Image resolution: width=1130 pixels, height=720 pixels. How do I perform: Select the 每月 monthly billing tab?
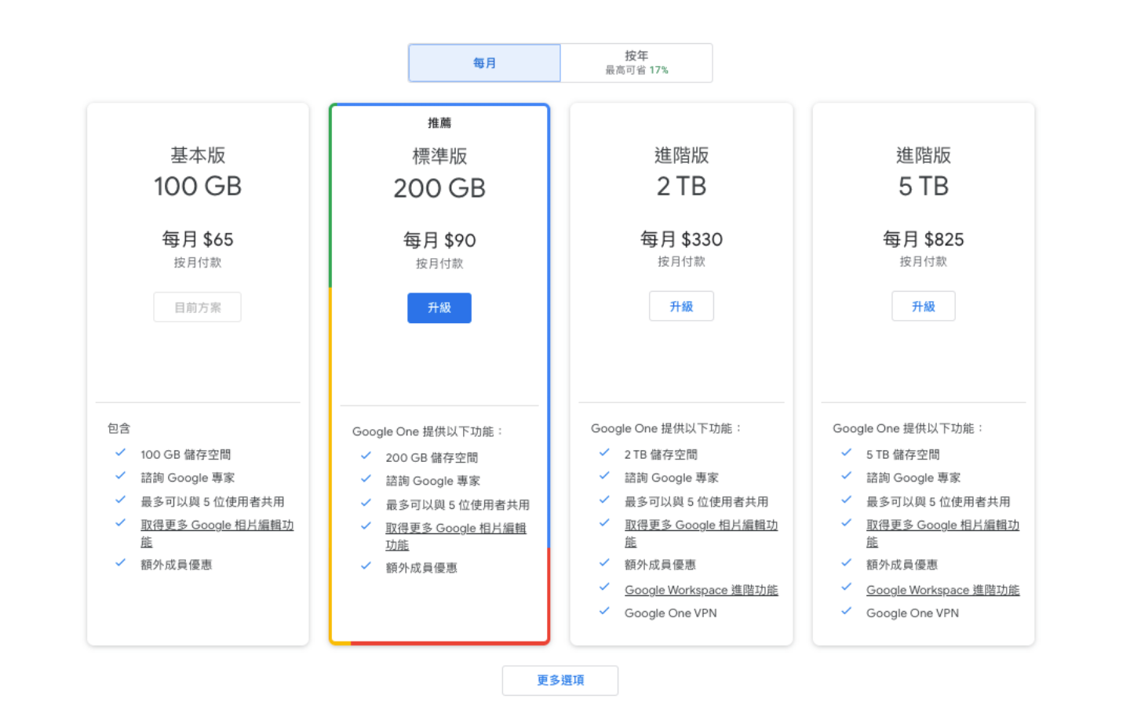[x=484, y=63]
